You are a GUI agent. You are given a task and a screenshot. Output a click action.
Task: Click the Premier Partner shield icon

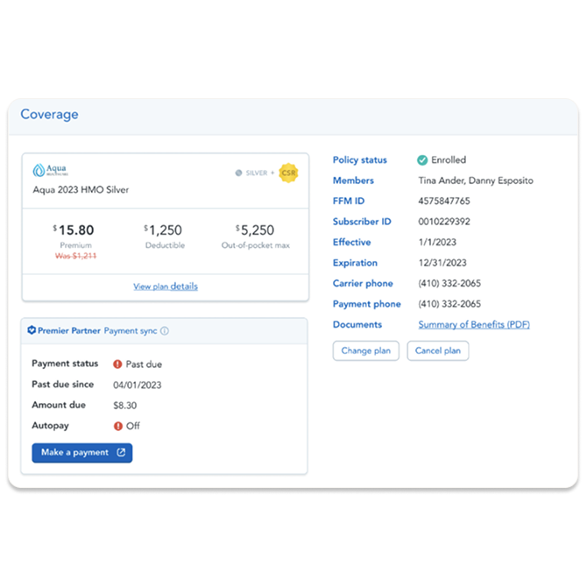[32, 330]
